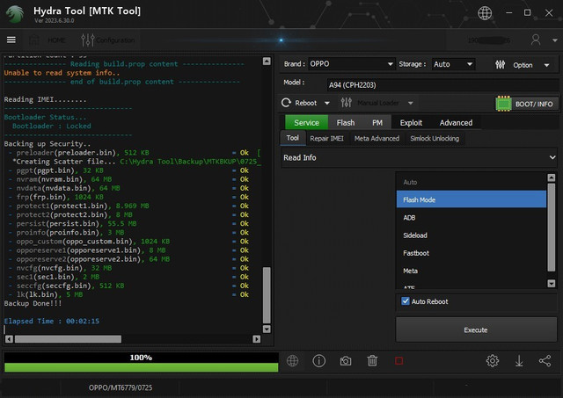The height and width of the screenshot is (398, 563).
Task: Switch to the Flash tab
Action: [346, 123]
